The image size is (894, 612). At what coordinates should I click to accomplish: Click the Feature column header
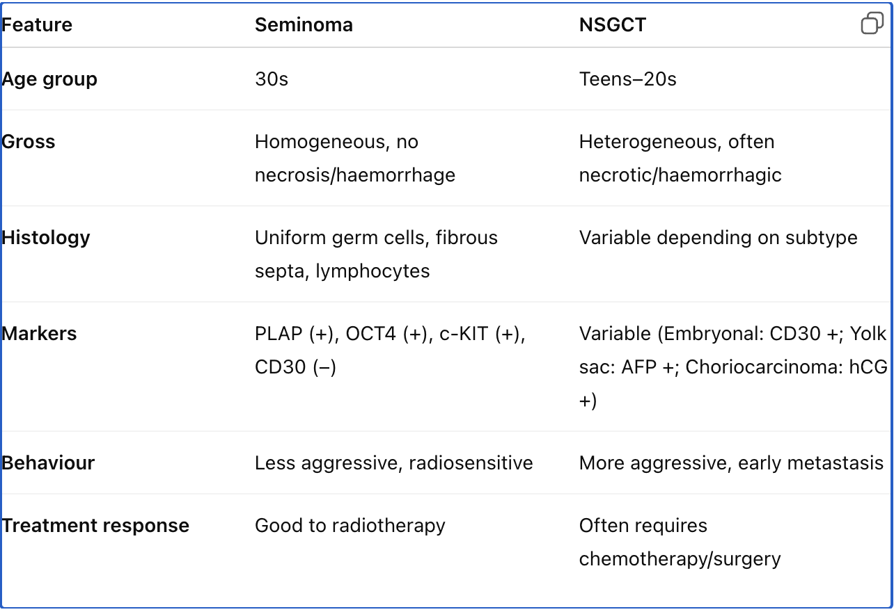pos(37,25)
